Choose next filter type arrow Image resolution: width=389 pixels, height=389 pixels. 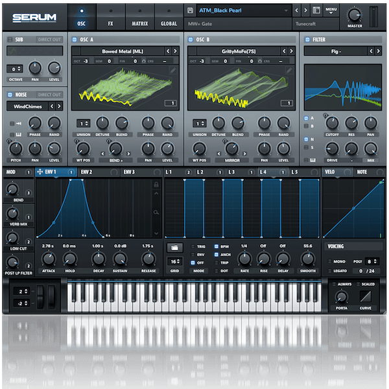pyautogui.click(x=378, y=51)
